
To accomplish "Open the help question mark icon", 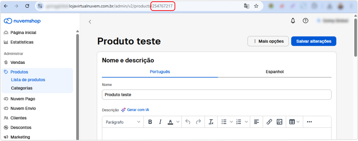I will (x=306, y=21).
